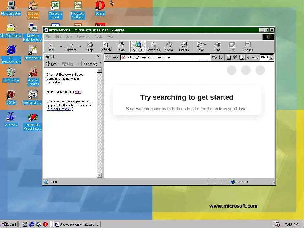Select the My Computer desktop icon

[x=11, y=8]
